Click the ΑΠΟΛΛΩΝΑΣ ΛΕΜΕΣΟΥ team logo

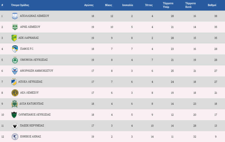tap(15, 16)
